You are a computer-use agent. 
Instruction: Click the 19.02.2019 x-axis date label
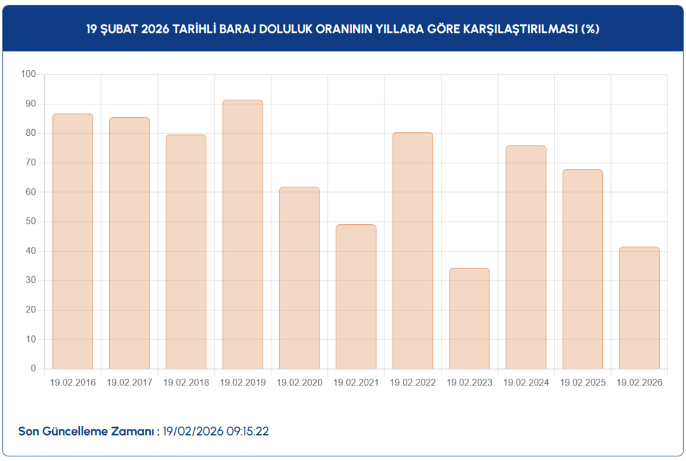coord(243,383)
